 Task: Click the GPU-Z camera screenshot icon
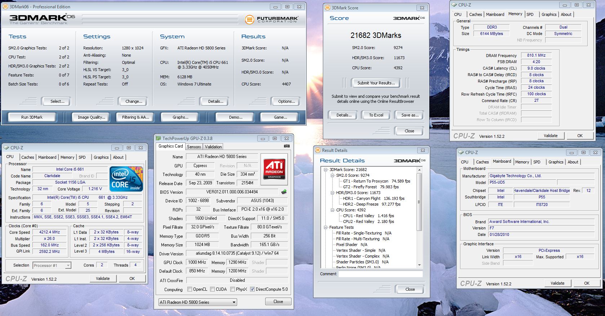pos(286,146)
